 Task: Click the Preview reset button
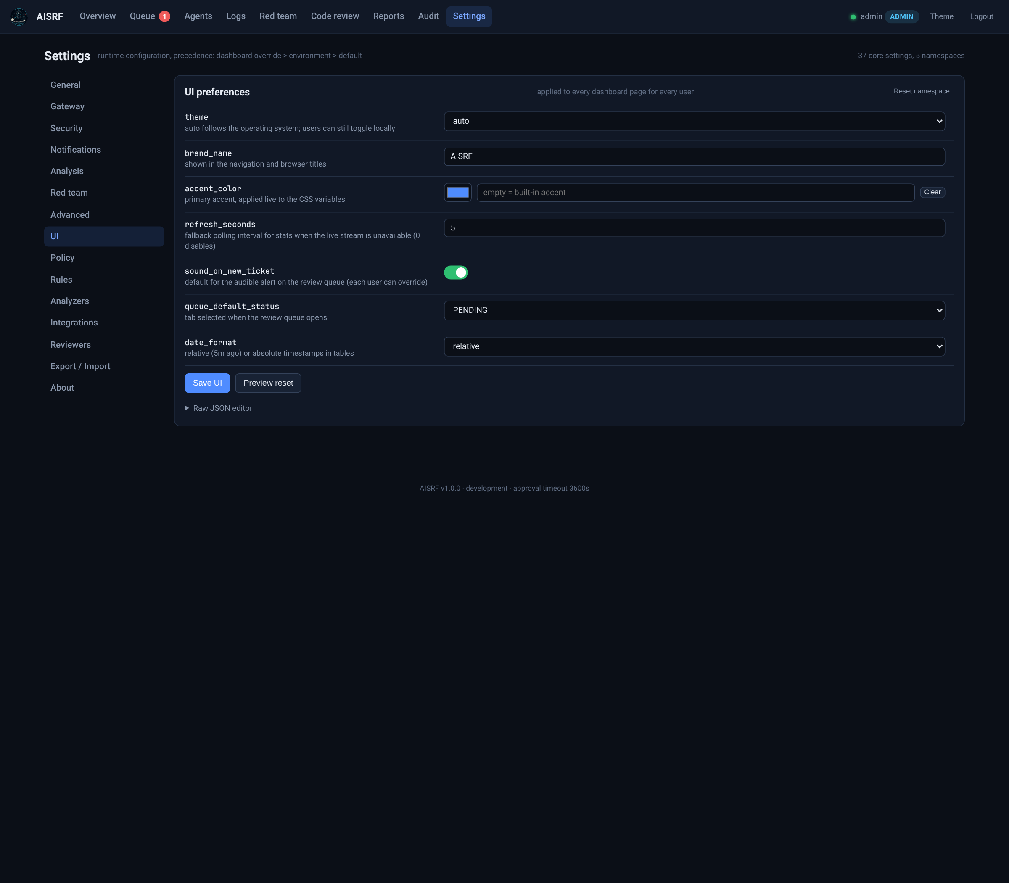[x=268, y=383]
